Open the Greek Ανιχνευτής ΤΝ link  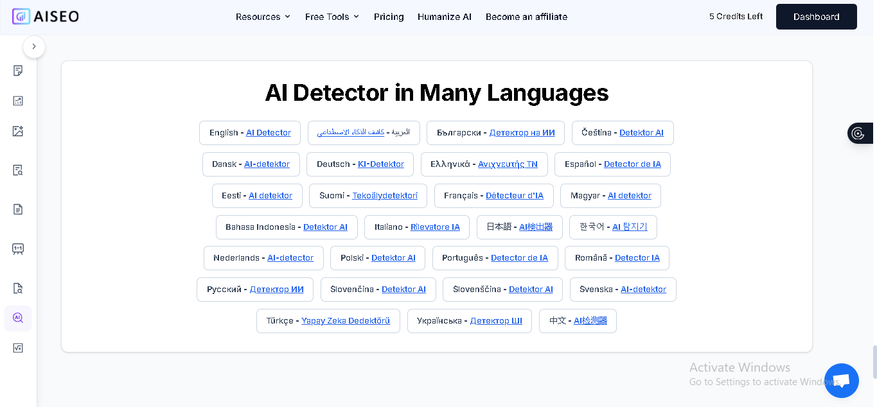508,164
